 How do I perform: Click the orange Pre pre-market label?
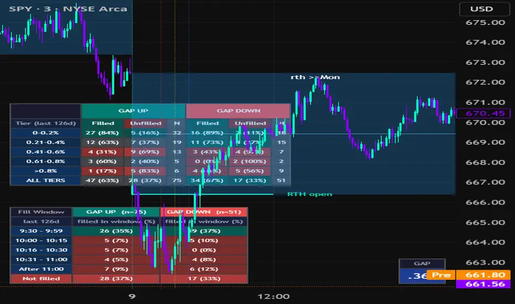441,275
